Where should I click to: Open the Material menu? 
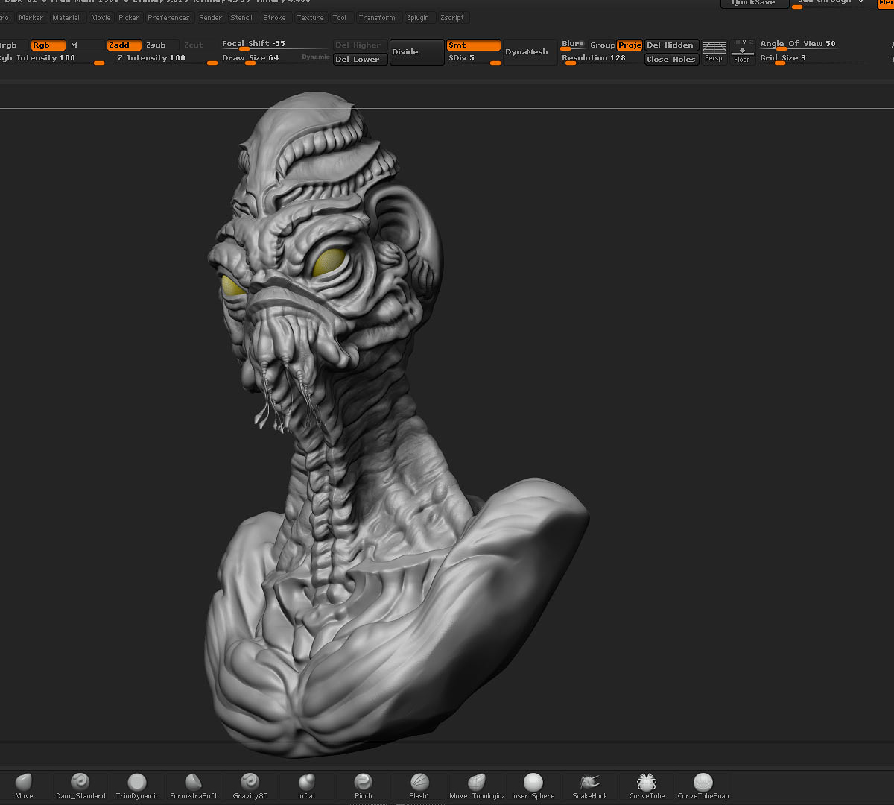point(66,17)
